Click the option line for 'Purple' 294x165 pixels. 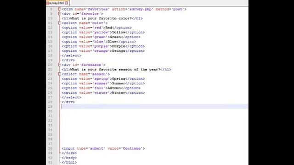click(103, 46)
